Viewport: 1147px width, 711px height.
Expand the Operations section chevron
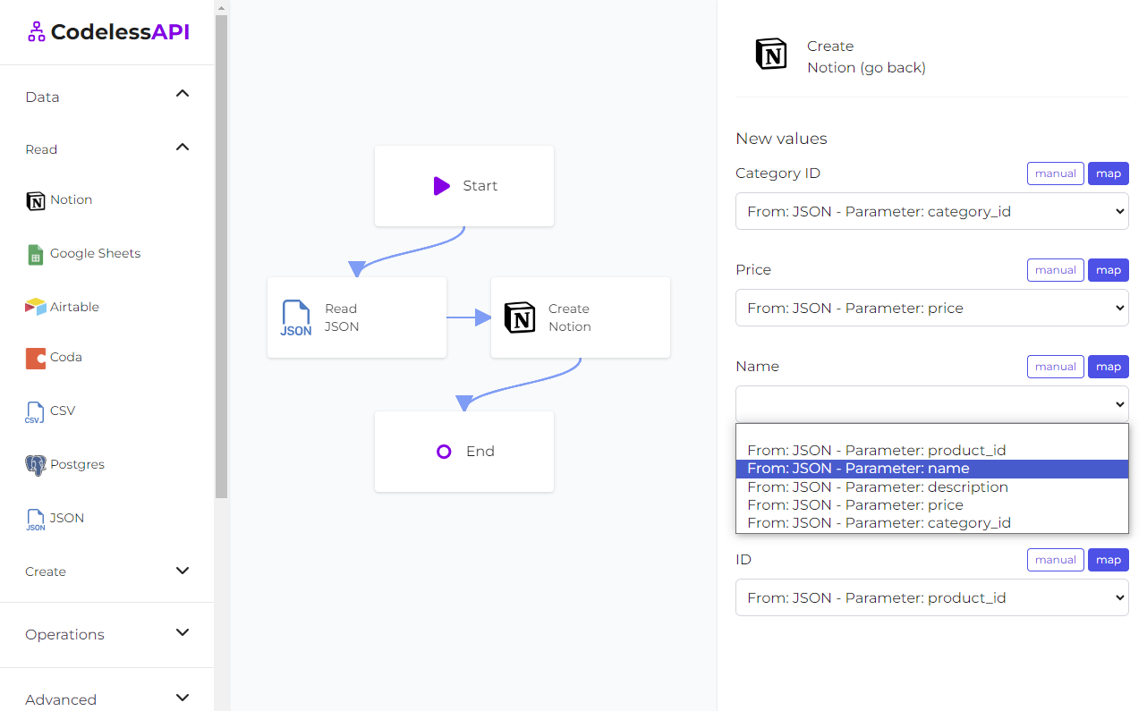tap(183, 632)
